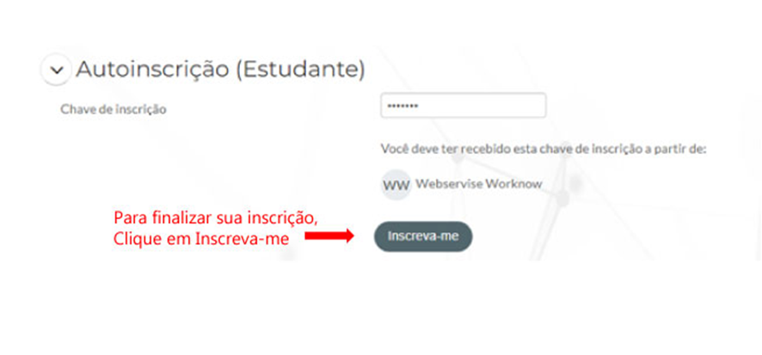Toggle the section using the round chevron icon

(x=57, y=70)
